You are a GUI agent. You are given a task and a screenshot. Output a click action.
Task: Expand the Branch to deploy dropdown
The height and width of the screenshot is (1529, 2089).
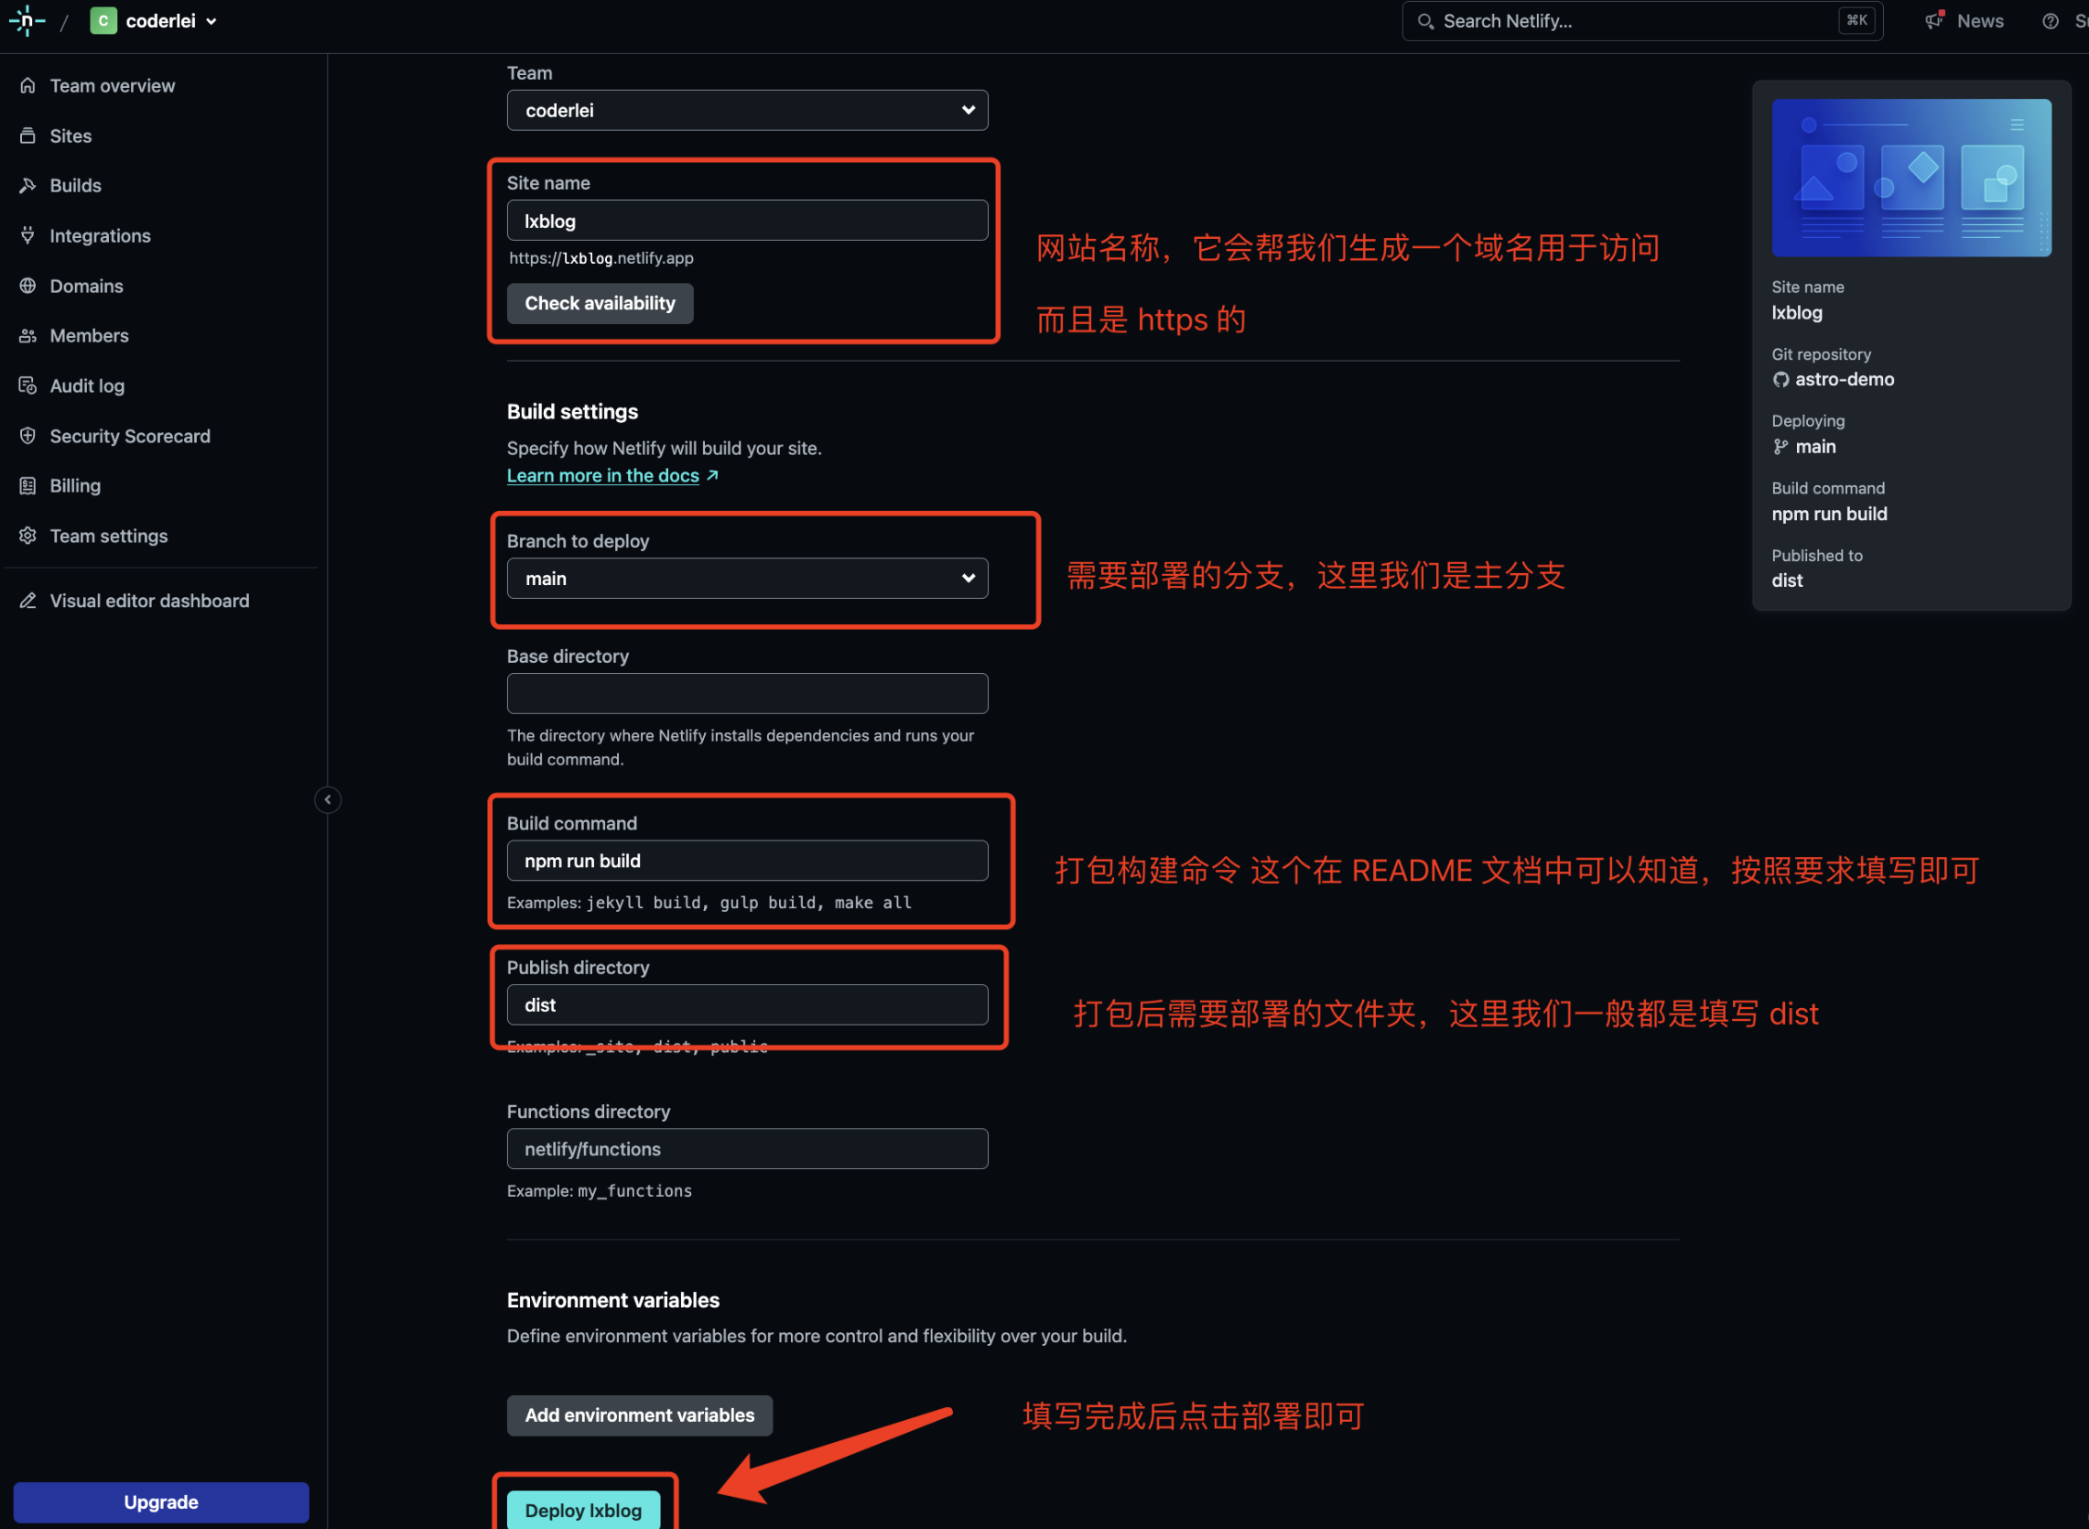click(x=746, y=577)
